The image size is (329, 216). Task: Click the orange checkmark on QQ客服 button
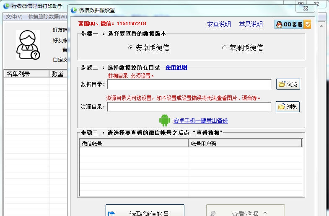point(308,25)
